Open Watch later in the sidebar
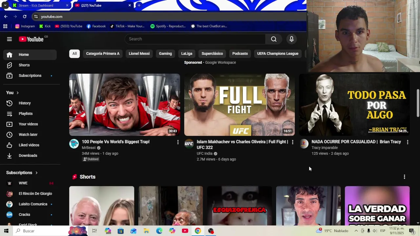Image resolution: width=420 pixels, height=236 pixels. click(30, 135)
